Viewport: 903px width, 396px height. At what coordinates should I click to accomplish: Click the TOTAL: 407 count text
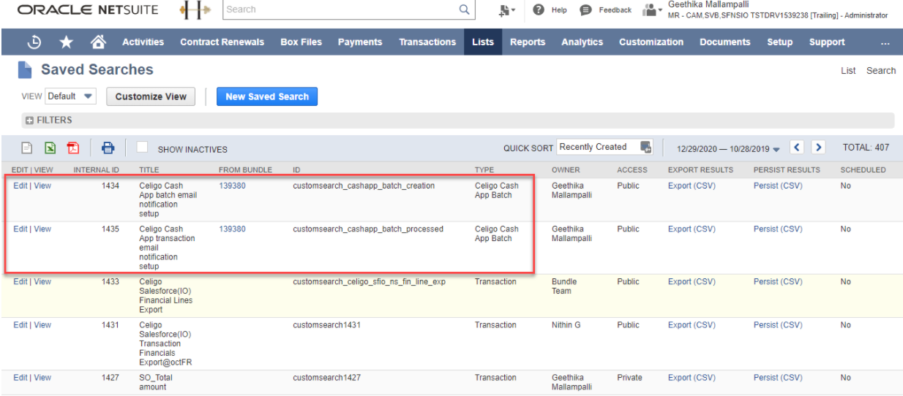(866, 148)
